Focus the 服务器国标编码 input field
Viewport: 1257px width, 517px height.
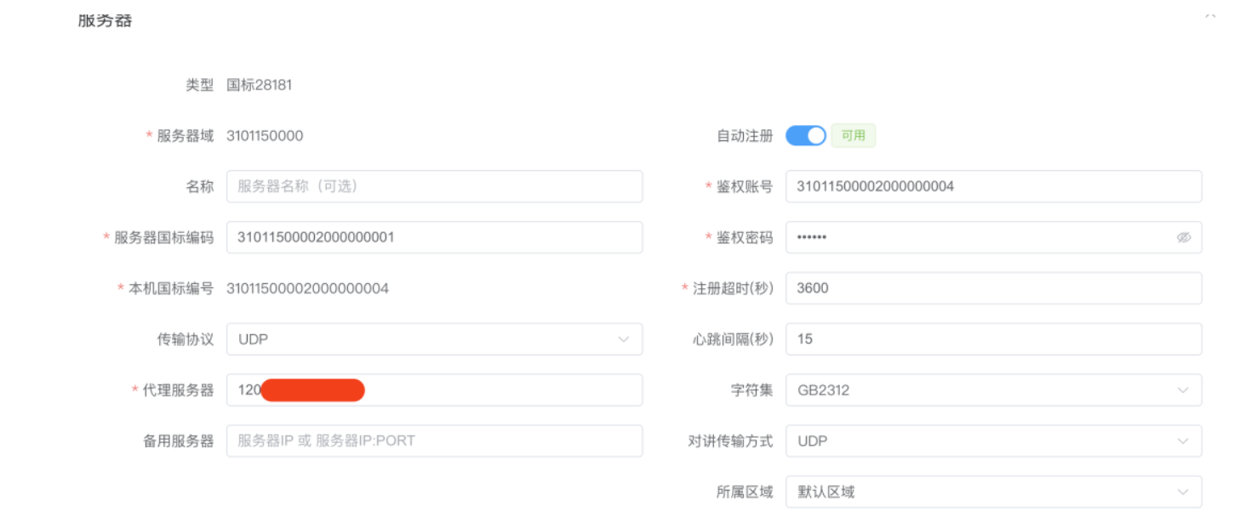coord(434,238)
